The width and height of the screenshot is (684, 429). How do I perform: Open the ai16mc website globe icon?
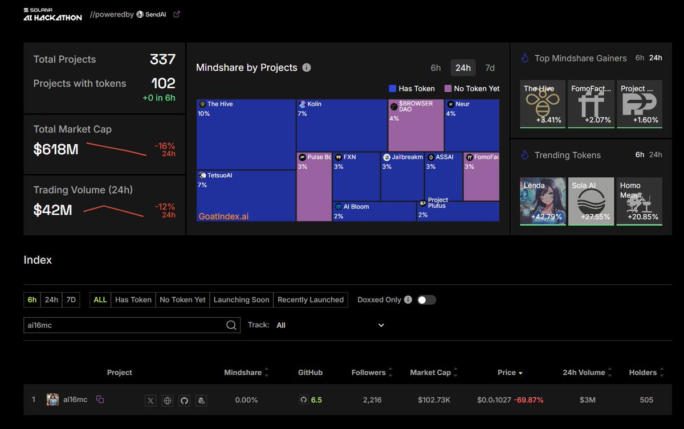[167, 401]
